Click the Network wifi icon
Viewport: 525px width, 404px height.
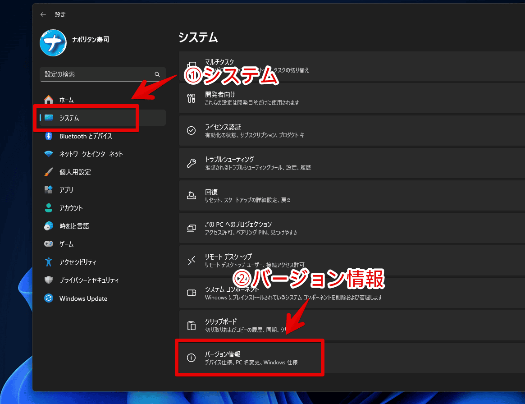49,154
